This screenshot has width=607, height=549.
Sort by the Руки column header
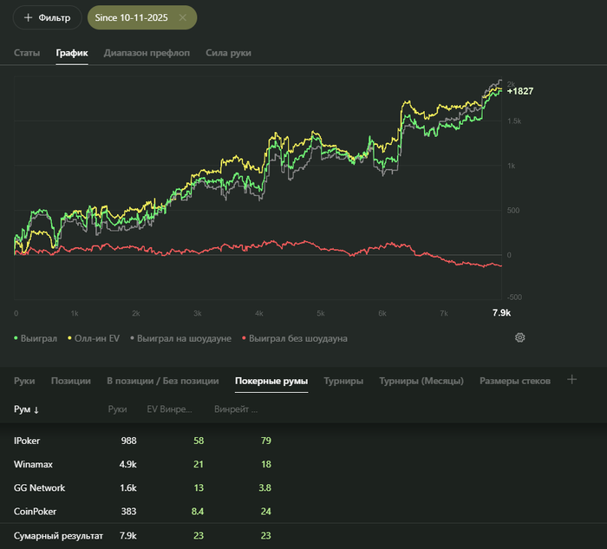tap(117, 409)
